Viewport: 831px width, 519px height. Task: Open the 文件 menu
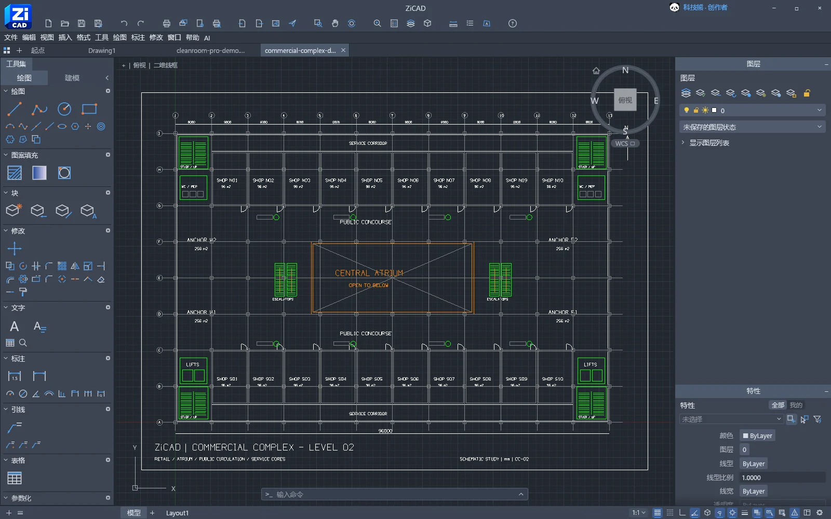coord(11,37)
